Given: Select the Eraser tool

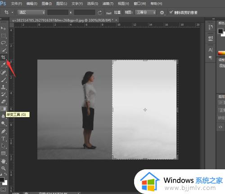Looking at the screenshot, I should (x=3, y=101).
